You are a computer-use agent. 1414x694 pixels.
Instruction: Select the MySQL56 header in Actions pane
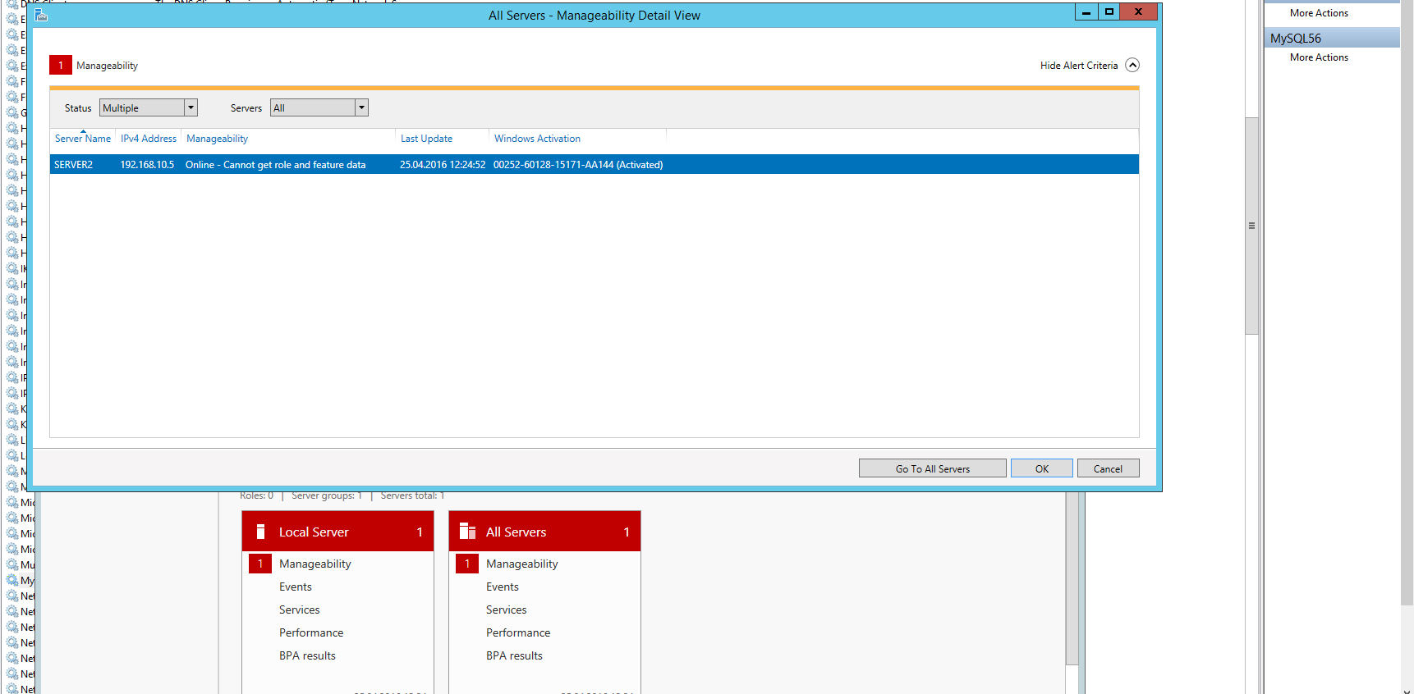pyautogui.click(x=1332, y=38)
